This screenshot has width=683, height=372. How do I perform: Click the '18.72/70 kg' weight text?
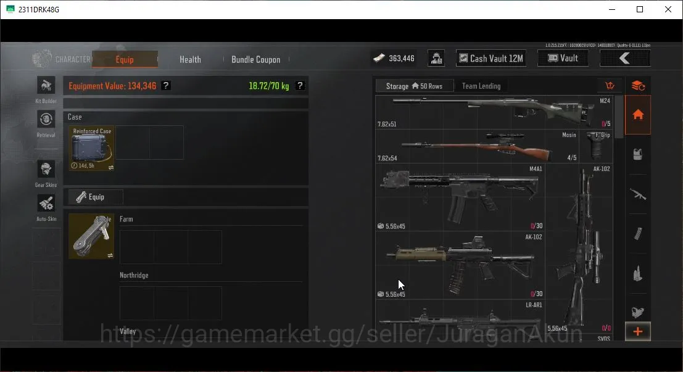coord(269,86)
